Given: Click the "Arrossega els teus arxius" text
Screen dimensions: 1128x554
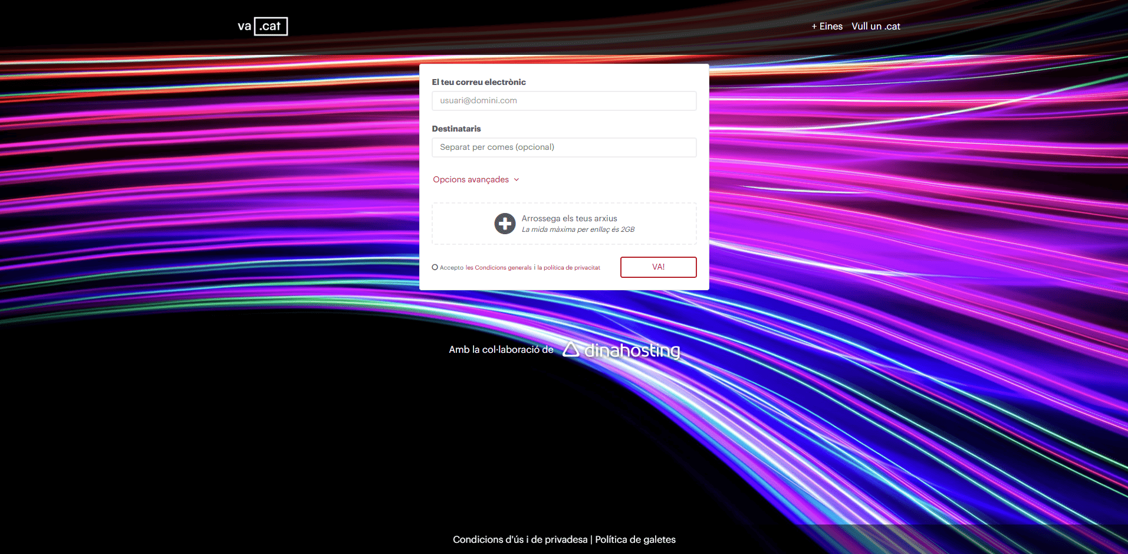Looking at the screenshot, I should [569, 218].
